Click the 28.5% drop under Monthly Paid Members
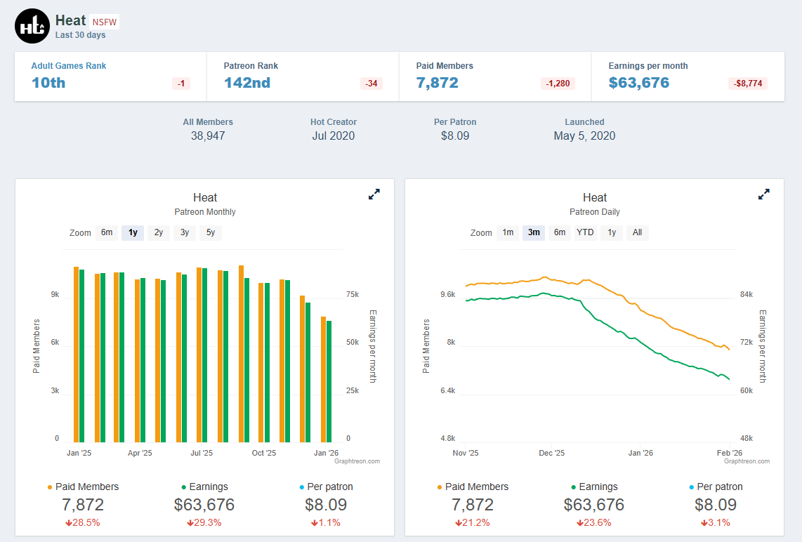This screenshot has height=542, width=802. click(83, 522)
